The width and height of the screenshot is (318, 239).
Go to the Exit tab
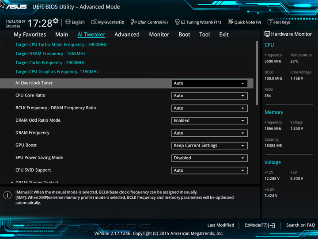pos(224,35)
